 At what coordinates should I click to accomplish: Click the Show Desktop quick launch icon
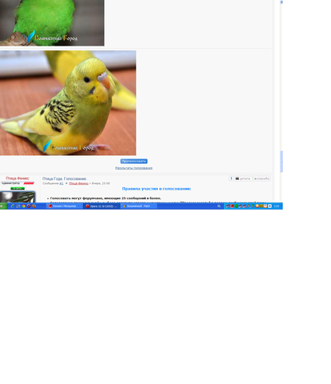click(x=18, y=206)
